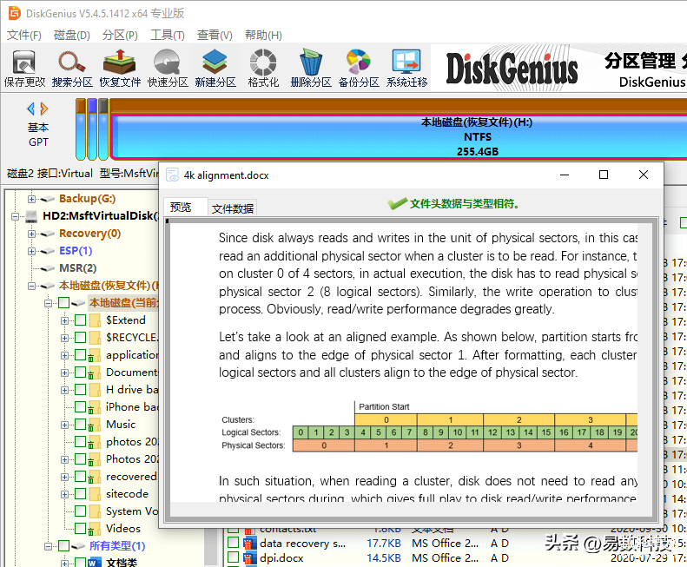The image size is (687, 567).
Task: Click Delete Partition (删除分区) icon
Action: [311, 69]
